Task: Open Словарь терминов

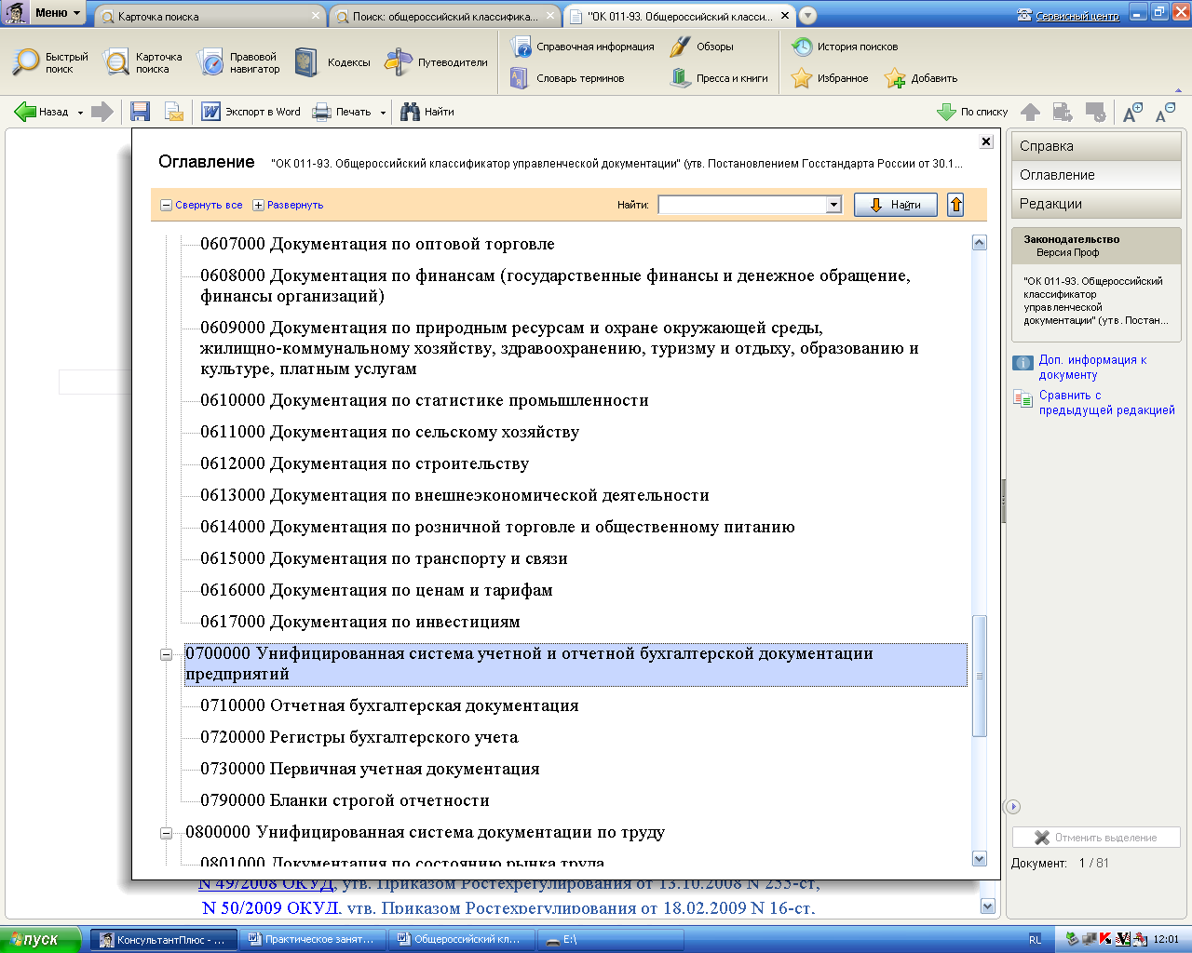Action: pos(567,78)
